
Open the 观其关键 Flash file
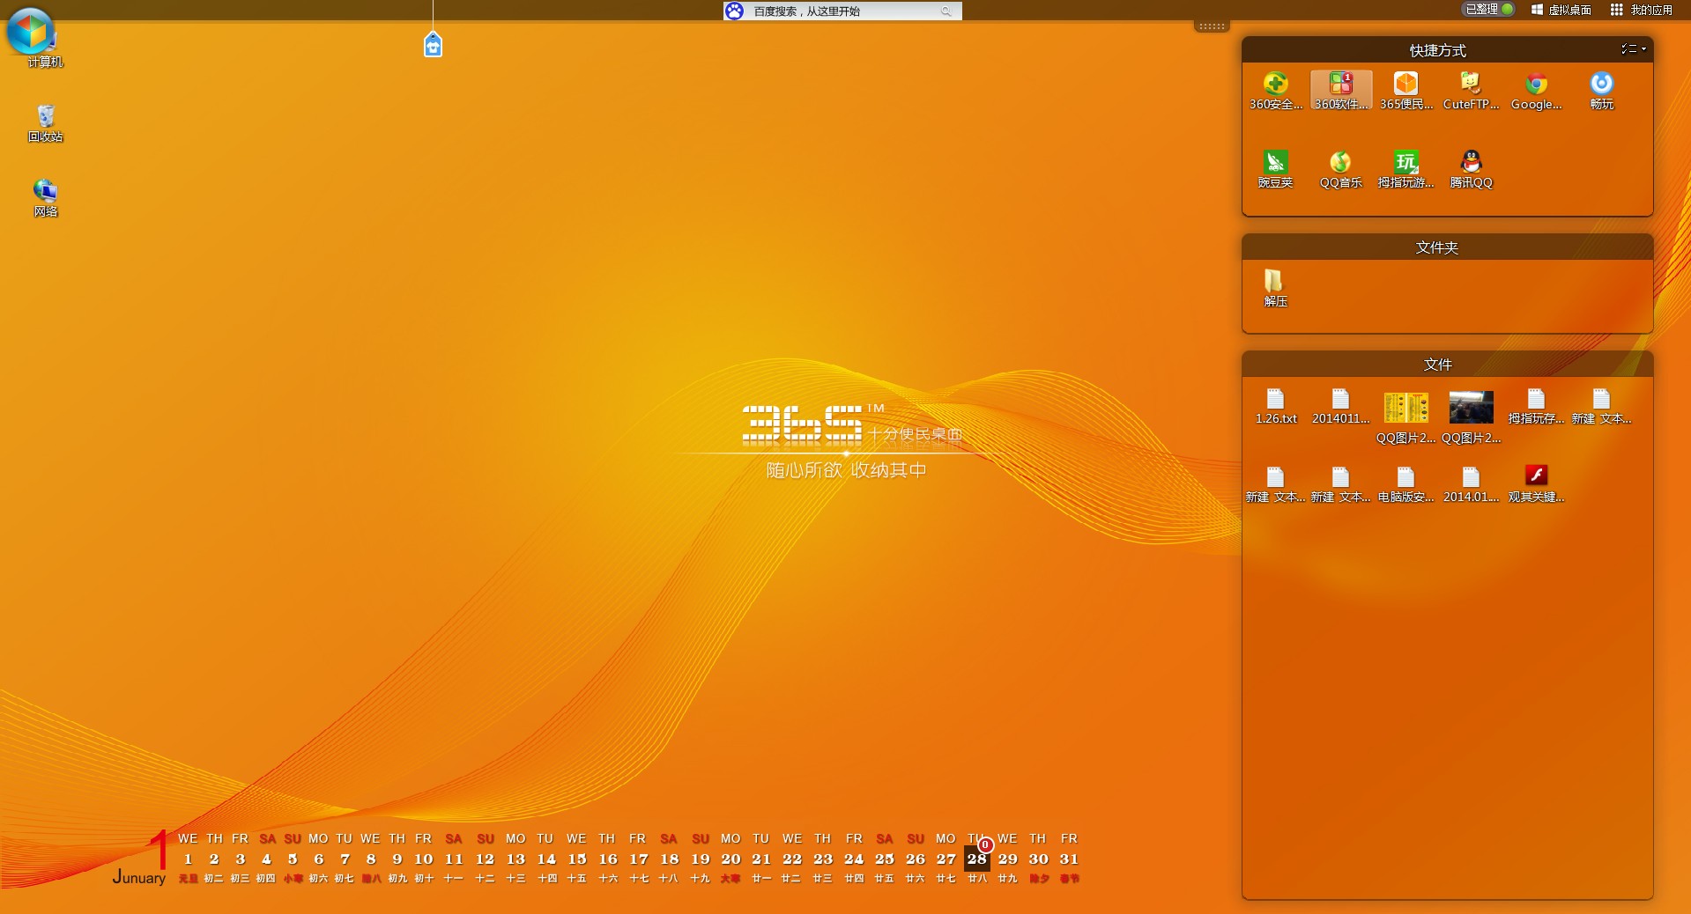tap(1536, 485)
